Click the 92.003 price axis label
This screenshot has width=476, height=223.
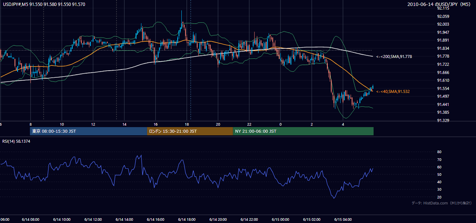tap(443, 24)
